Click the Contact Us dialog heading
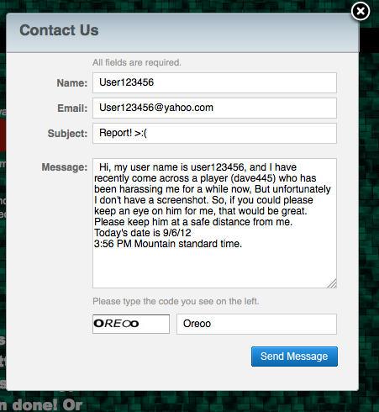 59,30
